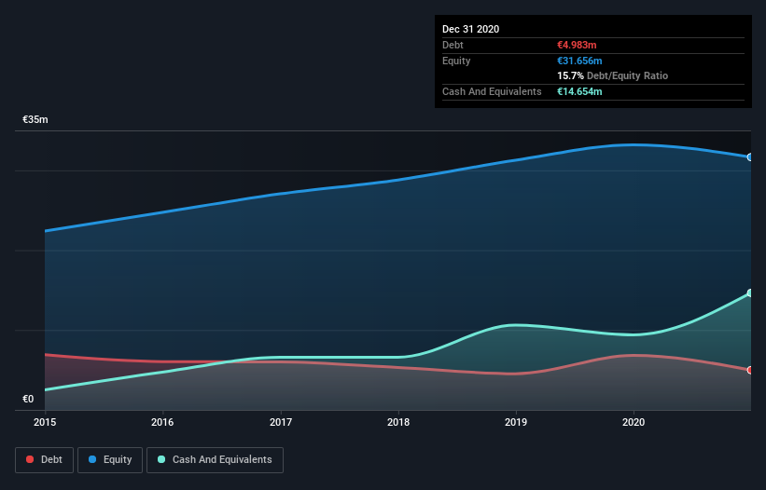Click the 2017 x-axis label
The height and width of the screenshot is (490, 766).
click(281, 422)
